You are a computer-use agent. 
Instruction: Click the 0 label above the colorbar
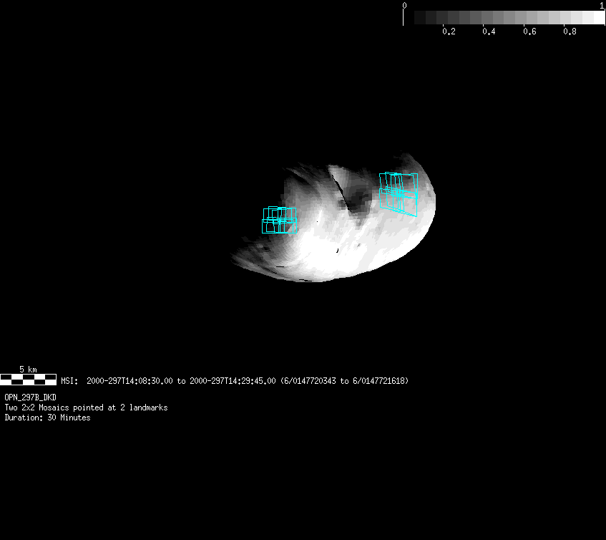tap(404, 5)
